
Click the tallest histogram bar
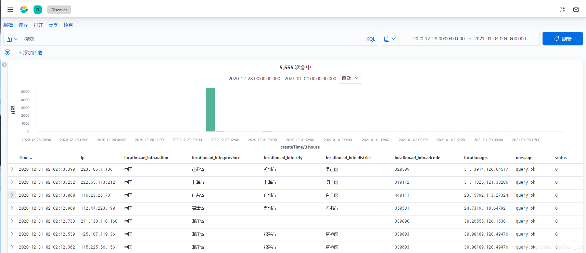[211, 110]
